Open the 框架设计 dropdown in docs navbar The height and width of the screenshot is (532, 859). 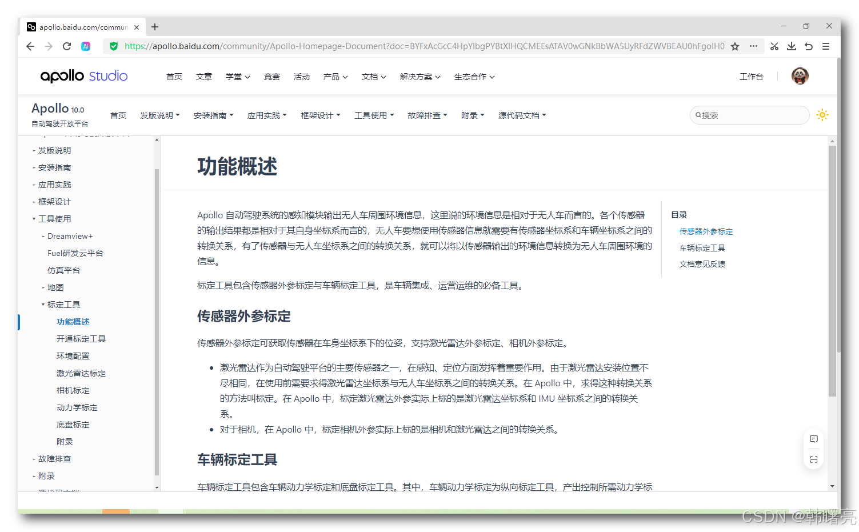(321, 115)
